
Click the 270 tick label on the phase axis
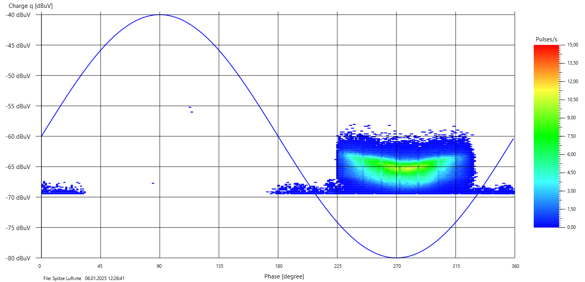(397, 266)
